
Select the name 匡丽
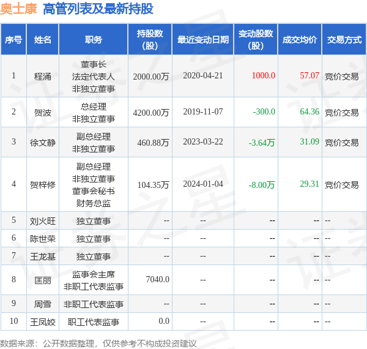[42, 280]
